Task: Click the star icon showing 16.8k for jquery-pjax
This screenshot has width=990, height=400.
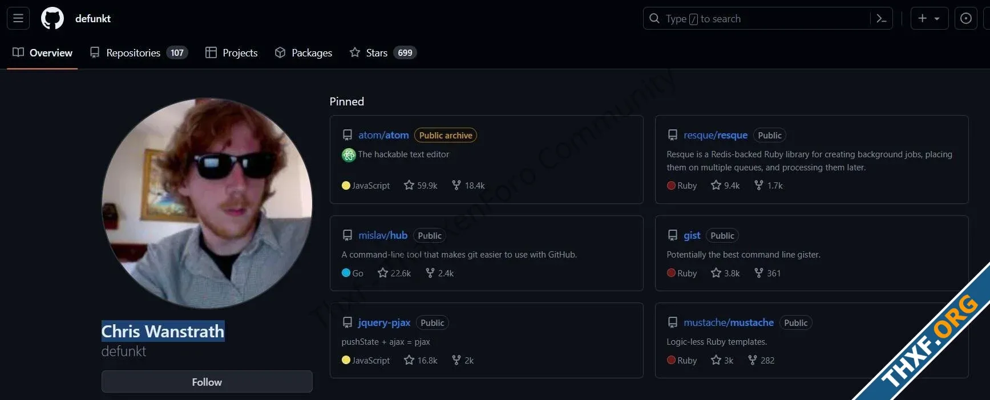Action: click(x=409, y=360)
